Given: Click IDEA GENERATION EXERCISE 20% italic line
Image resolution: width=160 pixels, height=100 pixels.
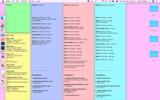Looking at the screenshot, I should tap(106, 33).
